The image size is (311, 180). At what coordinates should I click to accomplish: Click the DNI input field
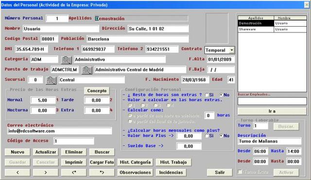click(x=32, y=49)
